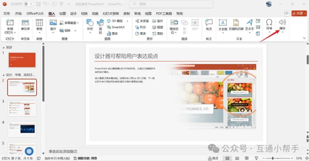
Task: Click the 媒体 media speaker icon
Action: click(x=282, y=22)
